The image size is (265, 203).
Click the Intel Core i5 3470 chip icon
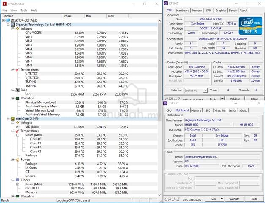click(13, 118)
